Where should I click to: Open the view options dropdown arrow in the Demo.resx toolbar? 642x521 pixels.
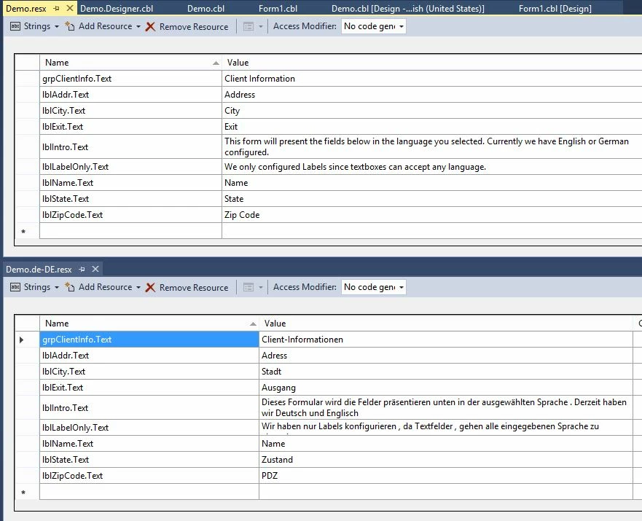[260, 27]
